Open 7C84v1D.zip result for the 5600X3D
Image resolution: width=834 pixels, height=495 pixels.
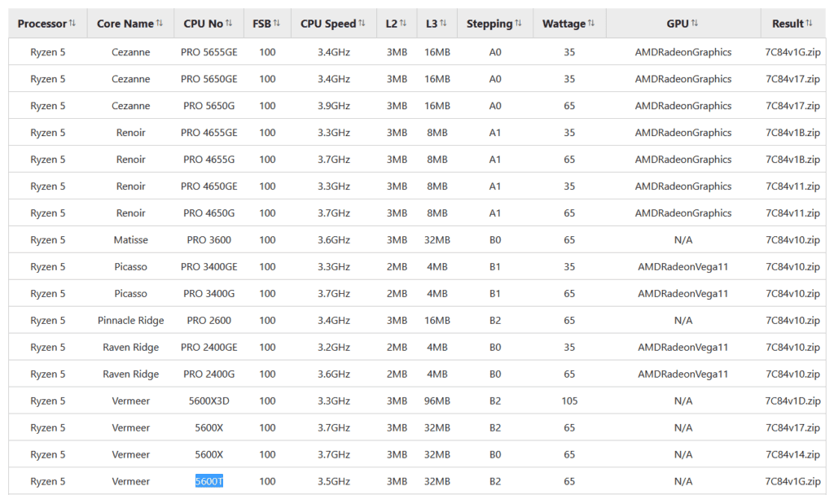[x=792, y=401]
